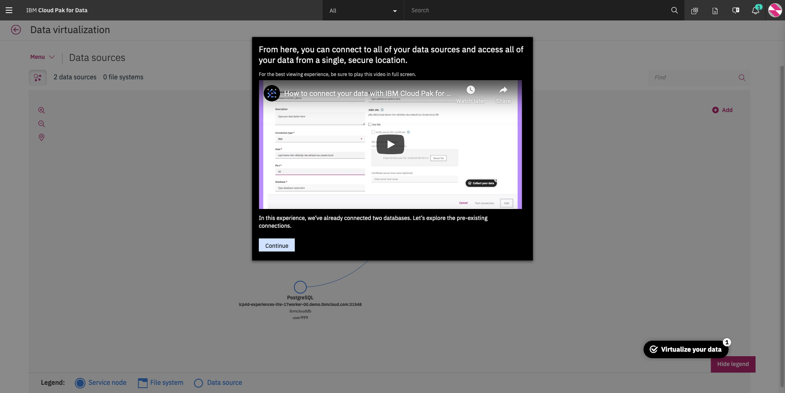Open the document icon in header
The image size is (785, 393).
[715, 11]
